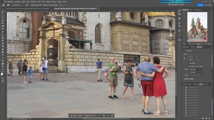Set canvas to portrait orientation
The width and height of the screenshot is (214, 120).
click(191, 63)
